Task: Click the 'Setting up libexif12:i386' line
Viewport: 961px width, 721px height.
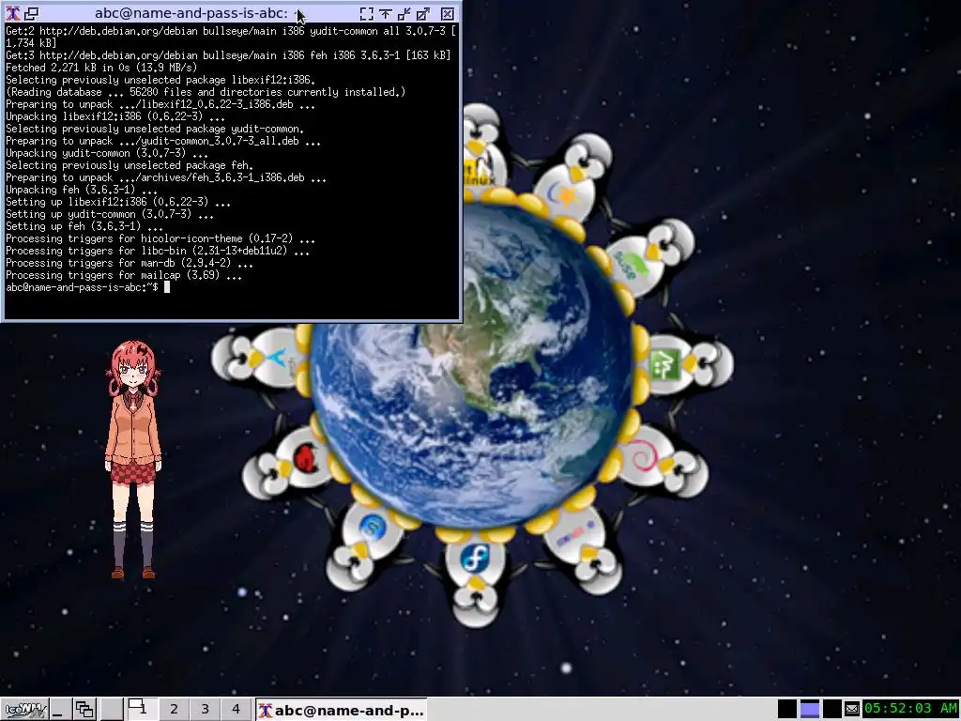Action: tap(117, 202)
